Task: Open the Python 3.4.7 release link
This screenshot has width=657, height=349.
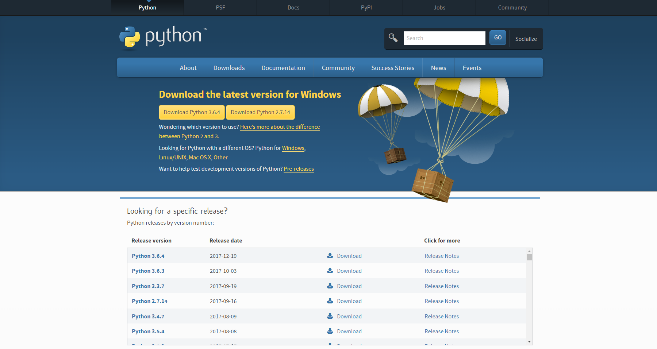Action: 148,317
